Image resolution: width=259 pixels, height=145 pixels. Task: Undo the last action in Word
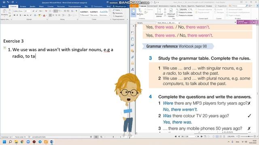tap(8, 2)
